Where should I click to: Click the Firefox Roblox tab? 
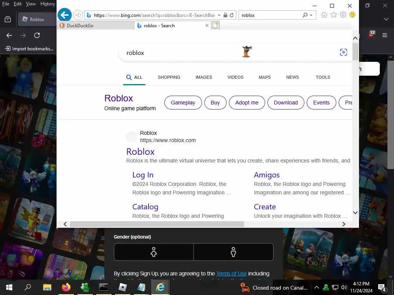pos(37,19)
